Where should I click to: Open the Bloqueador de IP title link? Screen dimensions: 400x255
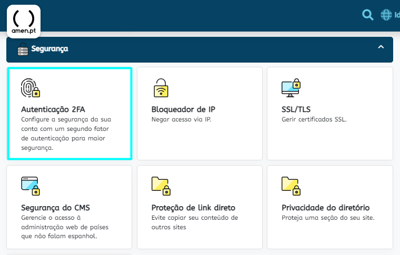tap(183, 109)
